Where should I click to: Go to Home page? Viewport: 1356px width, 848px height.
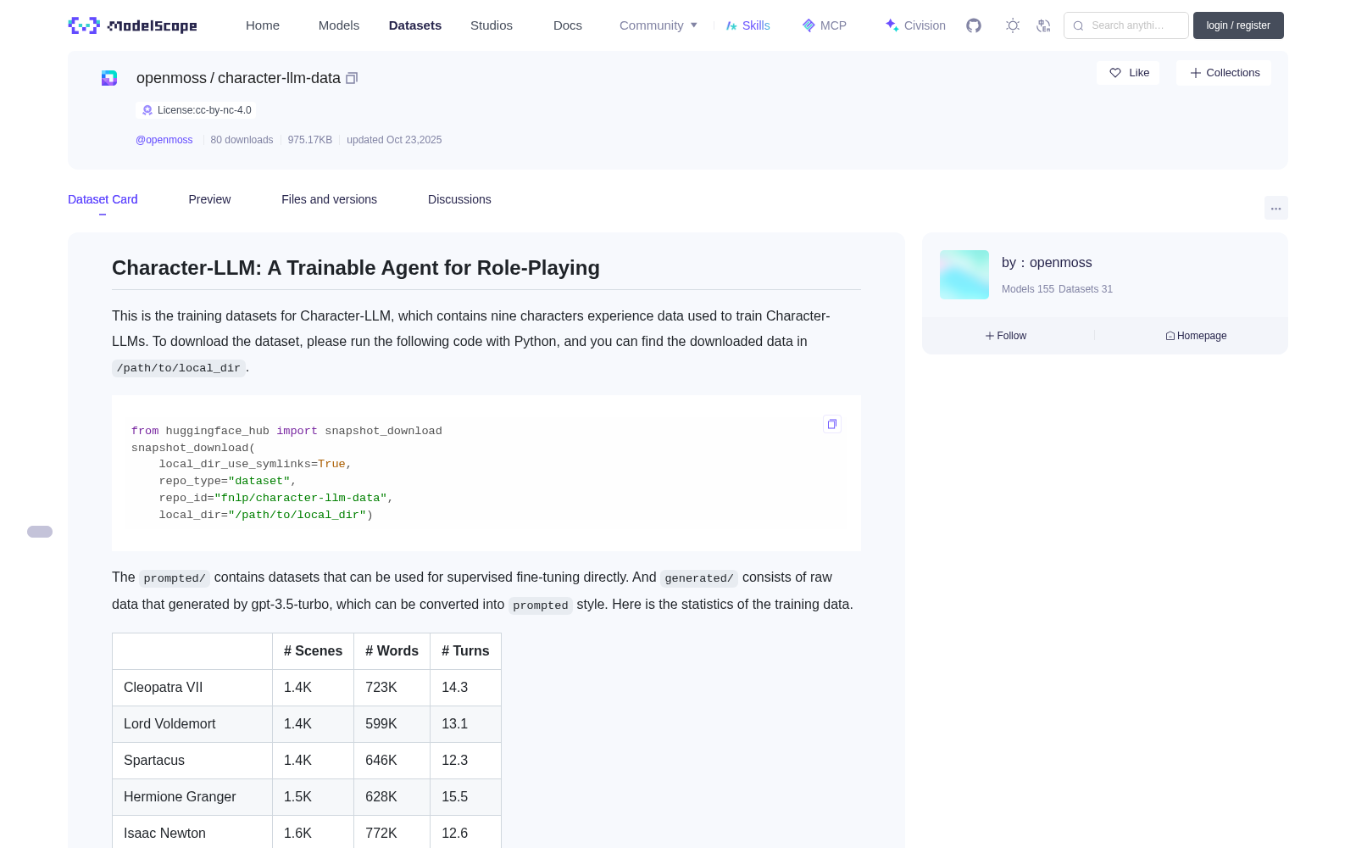coord(263,25)
